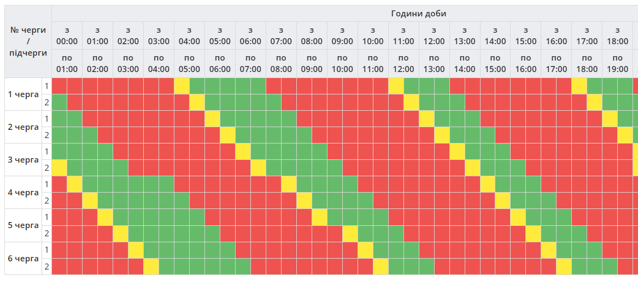Click the "з 00:00 по 01:00" column header
The width and height of the screenshot is (638, 287).
coord(67,49)
